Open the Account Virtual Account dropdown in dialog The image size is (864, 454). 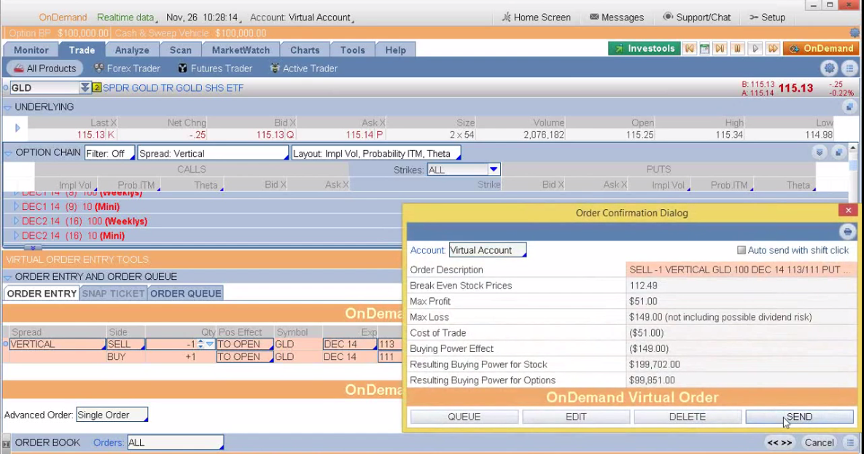(487, 250)
